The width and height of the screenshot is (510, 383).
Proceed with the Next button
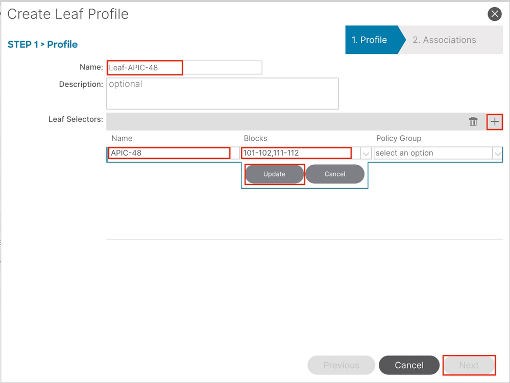(x=469, y=365)
